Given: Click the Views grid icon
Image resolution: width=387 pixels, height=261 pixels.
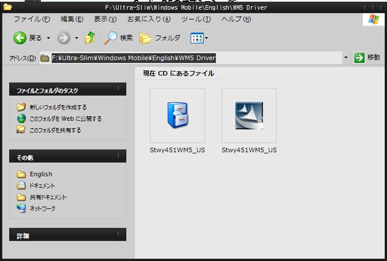Looking at the screenshot, I should click(197, 38).
